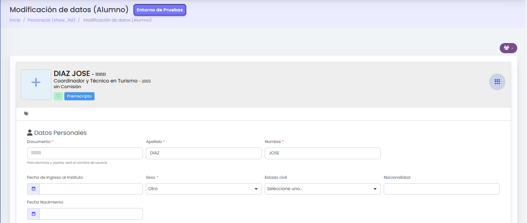Click the Fecha de Ingreso date input

pyautogui.click(x=91, y=189)
